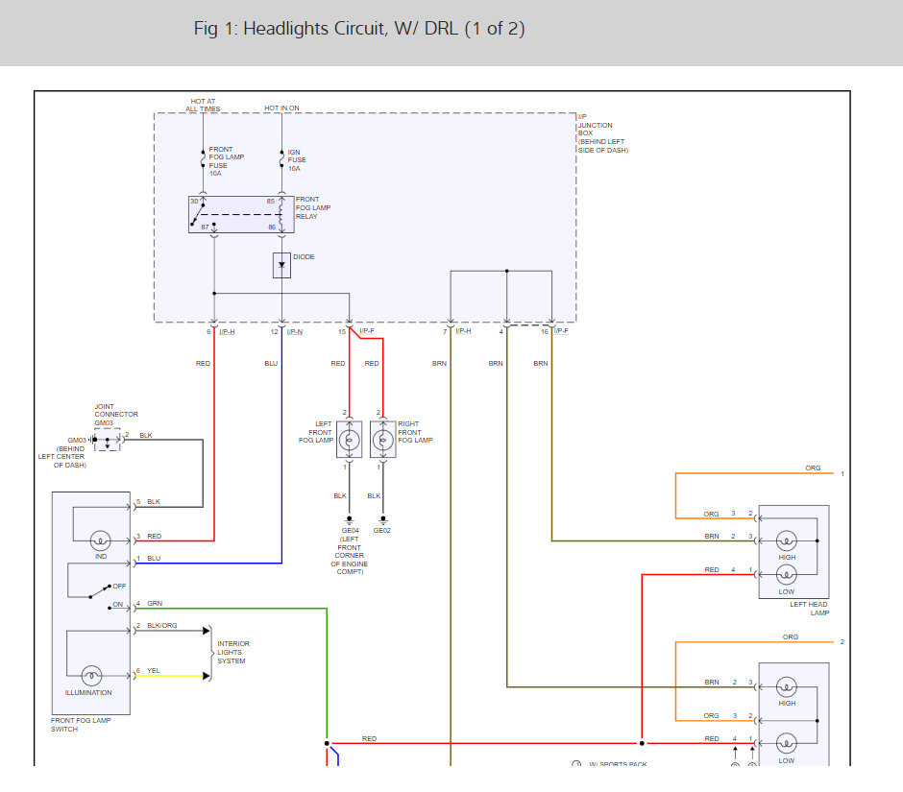Click the ORG label beside reference 2
Image resolution: width=903 pixels, height=792 pixels.
(x=790, y=637)
